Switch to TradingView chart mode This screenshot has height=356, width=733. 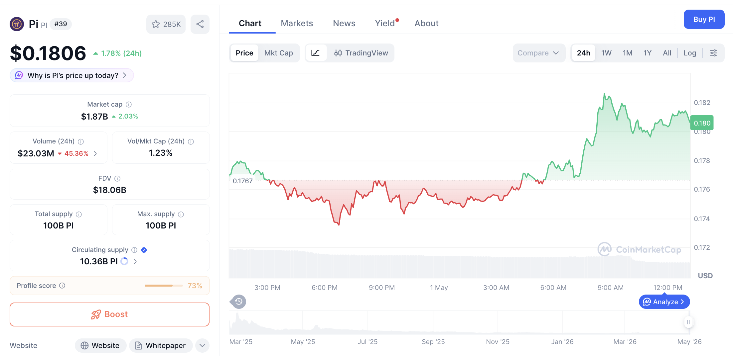click(361, 53)
